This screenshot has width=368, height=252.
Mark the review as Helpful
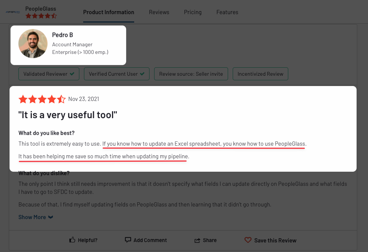tap(83, 240)
